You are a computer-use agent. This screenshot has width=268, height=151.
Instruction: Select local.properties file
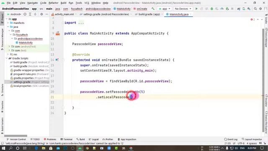coord(22,86)
